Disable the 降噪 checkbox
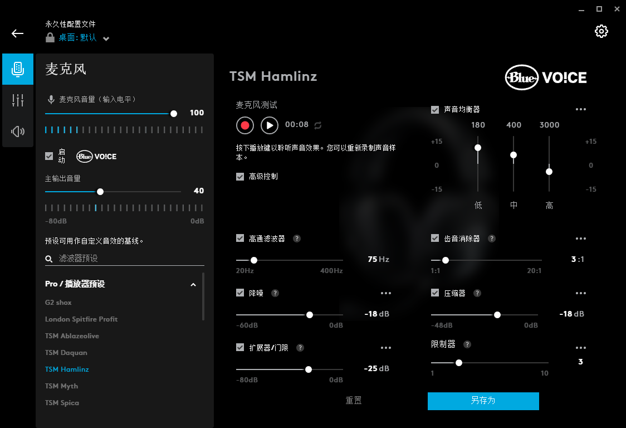This screenshot has width=626, height=428. tap(240, 293)
